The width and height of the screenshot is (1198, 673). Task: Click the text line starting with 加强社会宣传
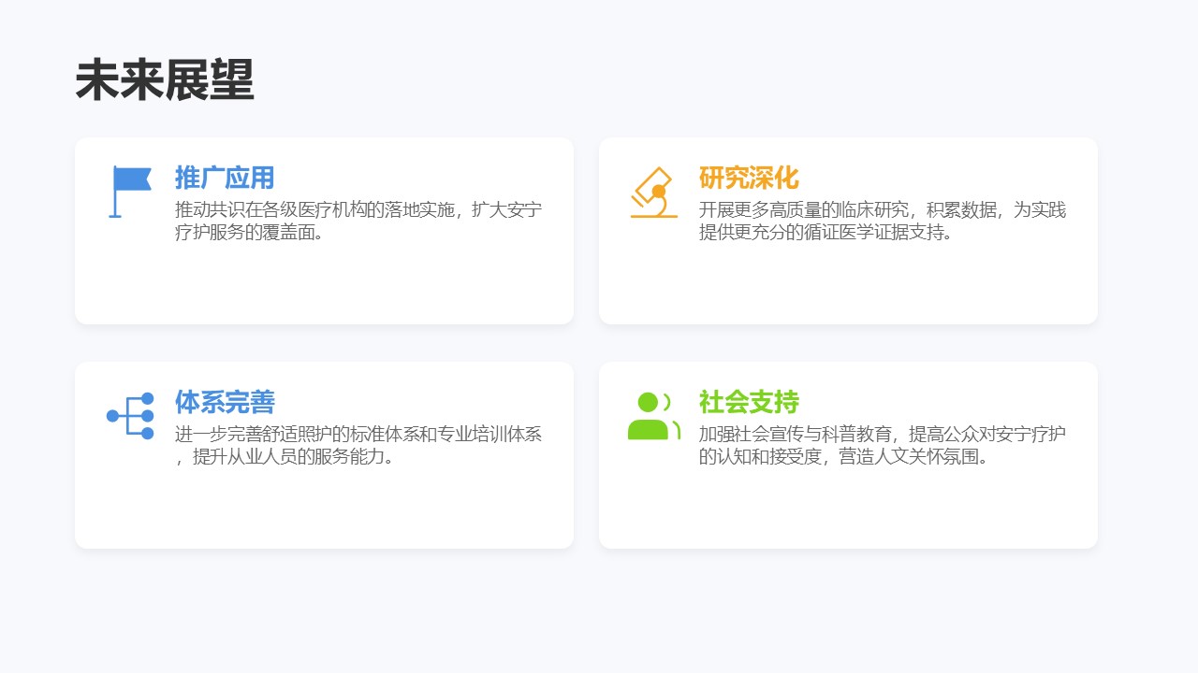coord(882,434)
